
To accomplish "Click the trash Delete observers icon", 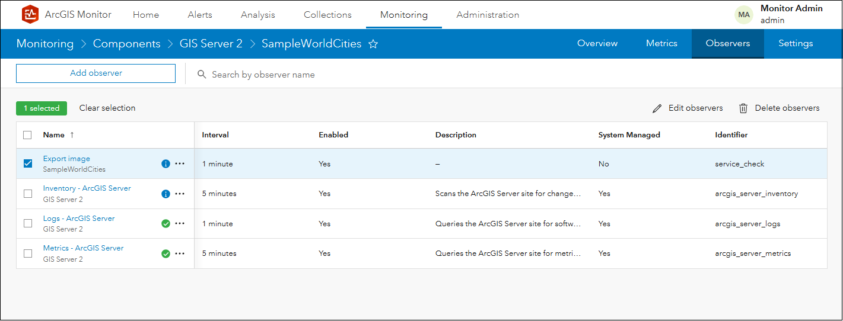I will click(743, 108).
